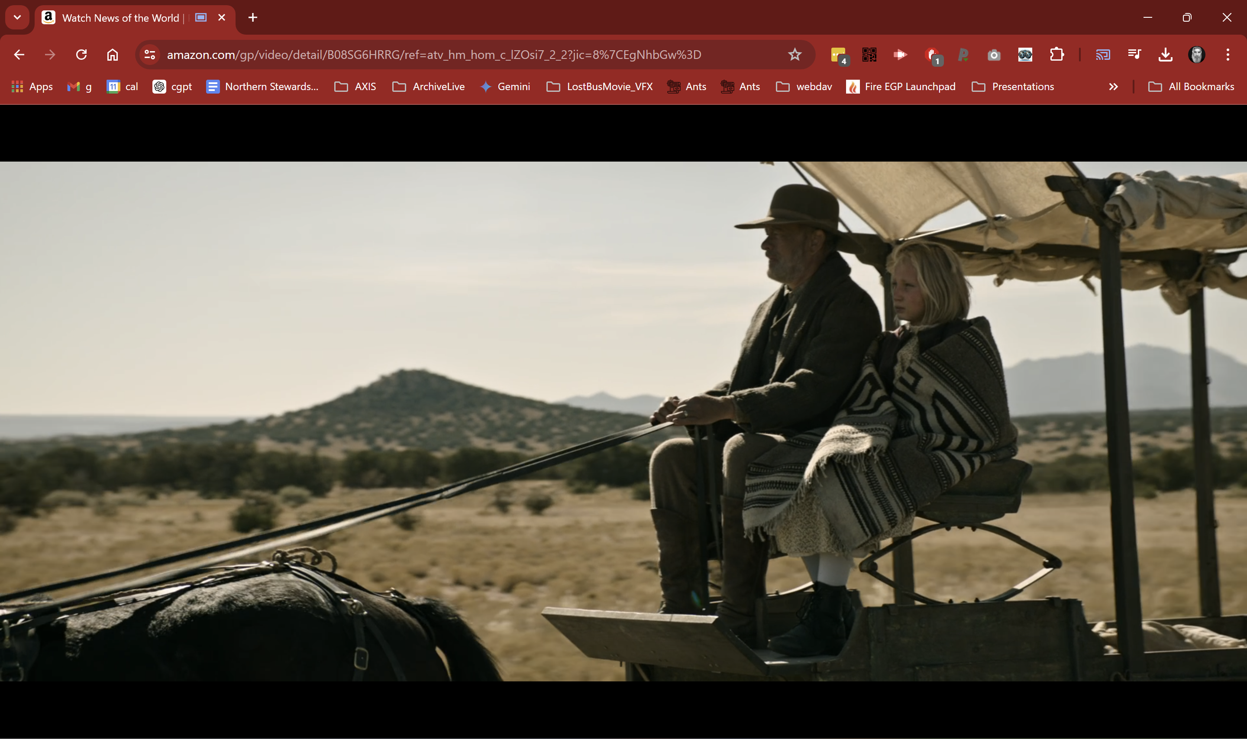
Task: Show the browser downloads
Action: [1166, 54]
